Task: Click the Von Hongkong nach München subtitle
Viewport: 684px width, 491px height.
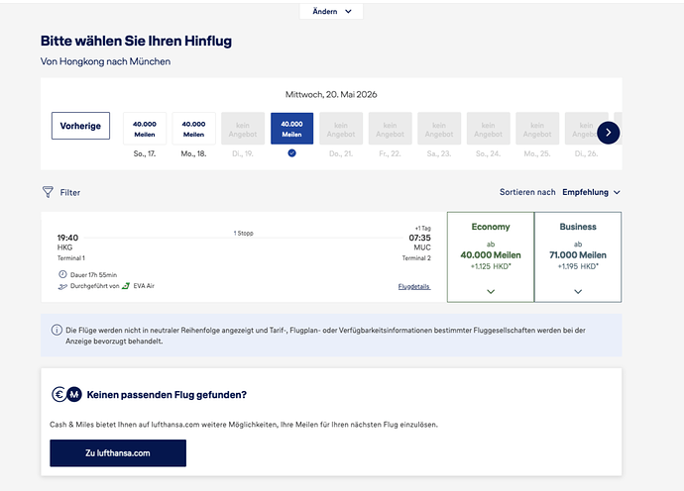Action: tap(105, 61)
